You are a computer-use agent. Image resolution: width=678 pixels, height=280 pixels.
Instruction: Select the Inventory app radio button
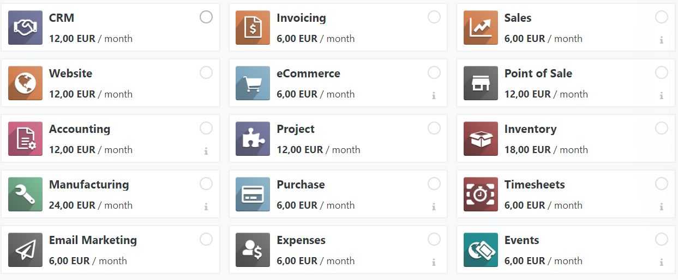point(662,128)
